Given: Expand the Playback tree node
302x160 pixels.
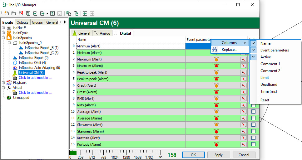Looking at the screenshot, I should click(x=3, y=83).
